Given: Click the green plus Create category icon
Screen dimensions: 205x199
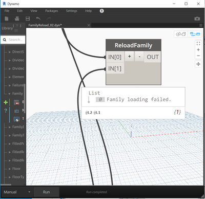Looking at the screenshot, I should tap(6, 102).
